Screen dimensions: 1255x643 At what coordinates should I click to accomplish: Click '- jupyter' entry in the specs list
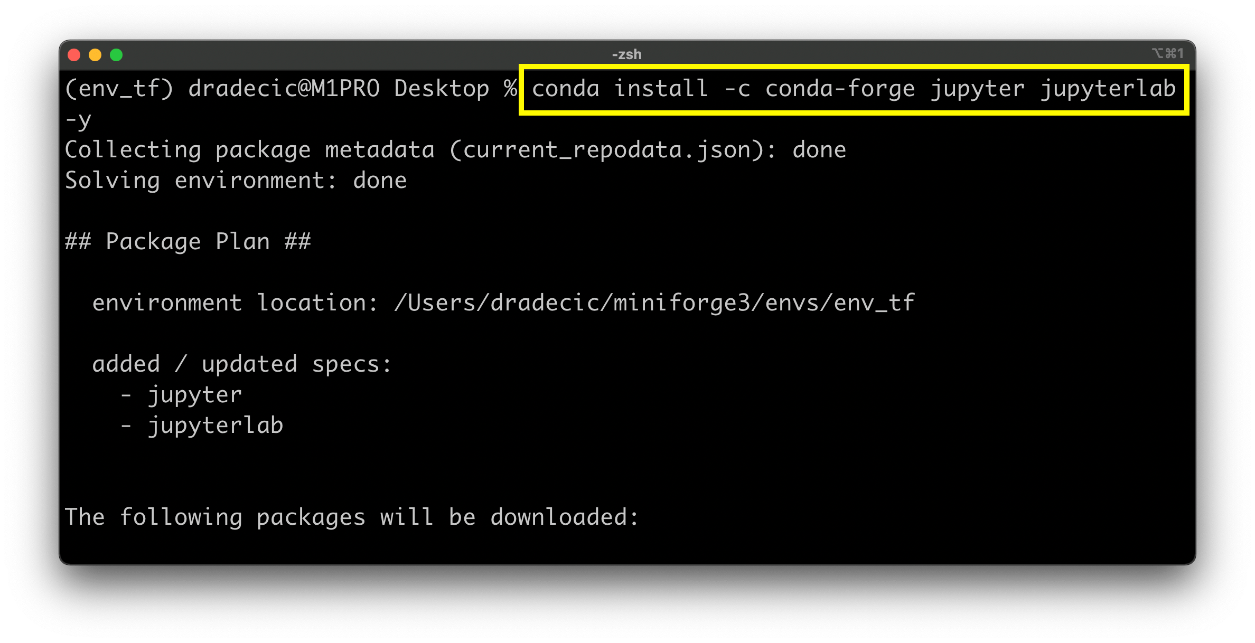click(182, 395)
